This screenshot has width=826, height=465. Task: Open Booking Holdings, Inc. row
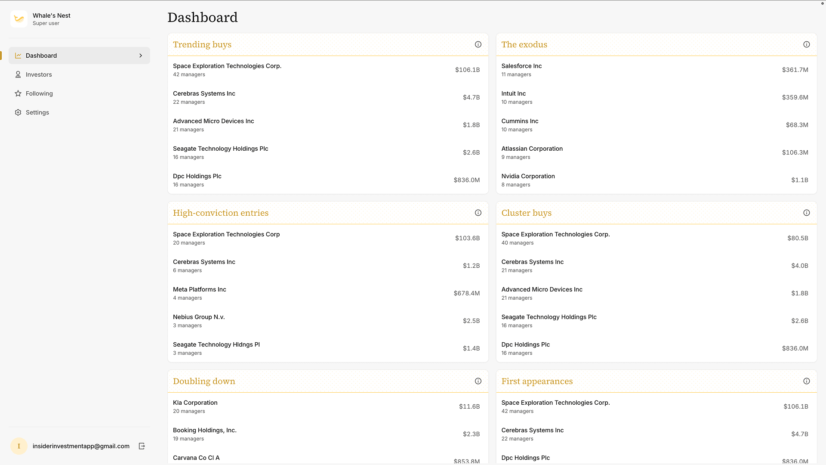328,434
